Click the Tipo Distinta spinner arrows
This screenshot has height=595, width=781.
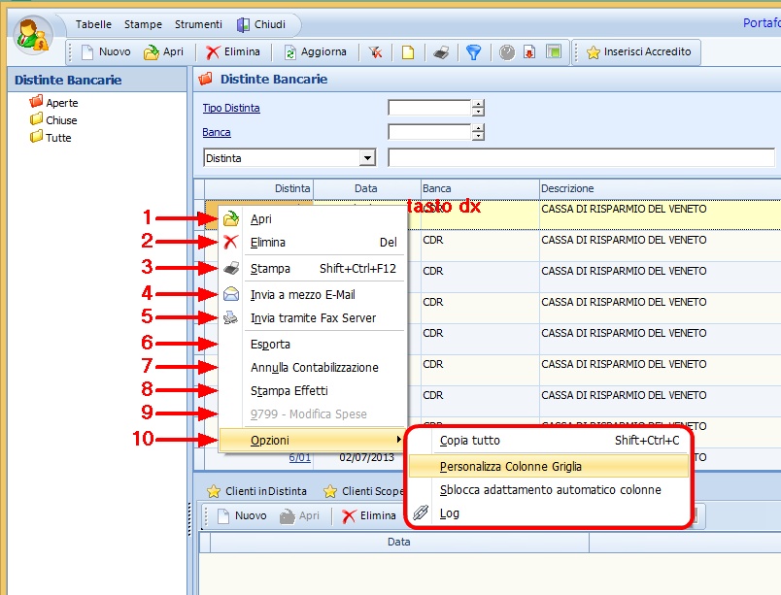pyautogui.click(x=478, y=108)
